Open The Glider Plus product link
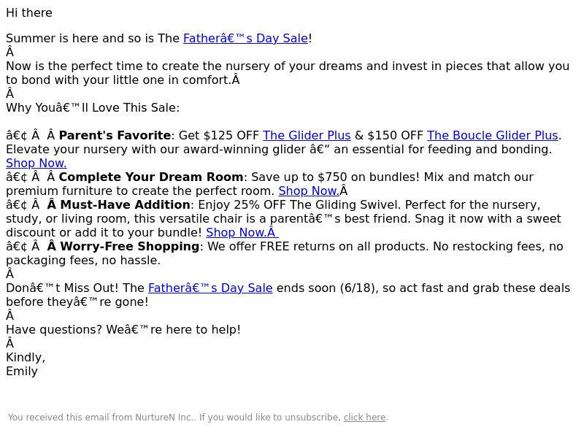 click(x=307, y=136)
